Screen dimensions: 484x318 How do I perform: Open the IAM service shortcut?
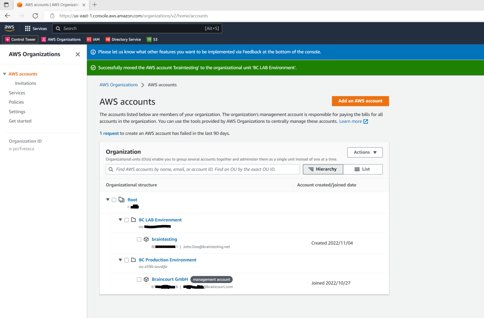[x=93, y=39]
